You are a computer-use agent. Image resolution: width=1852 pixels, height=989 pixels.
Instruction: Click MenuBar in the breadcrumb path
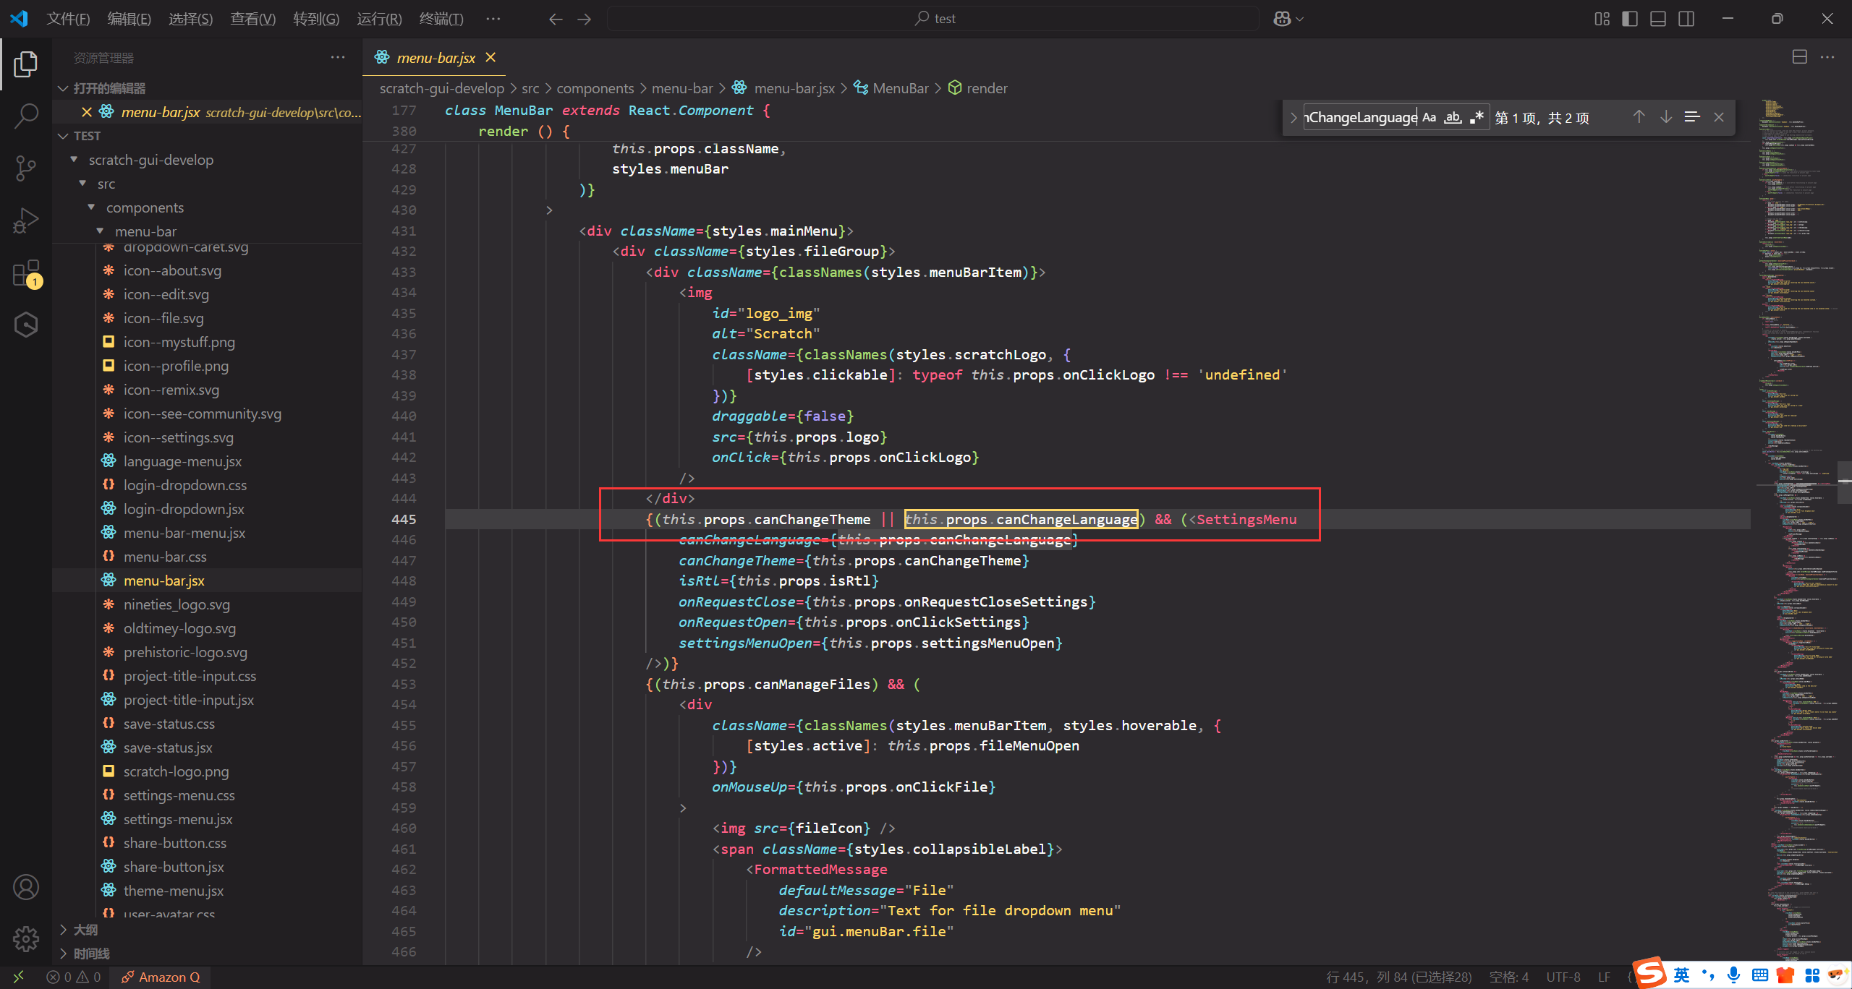(900, 88)
